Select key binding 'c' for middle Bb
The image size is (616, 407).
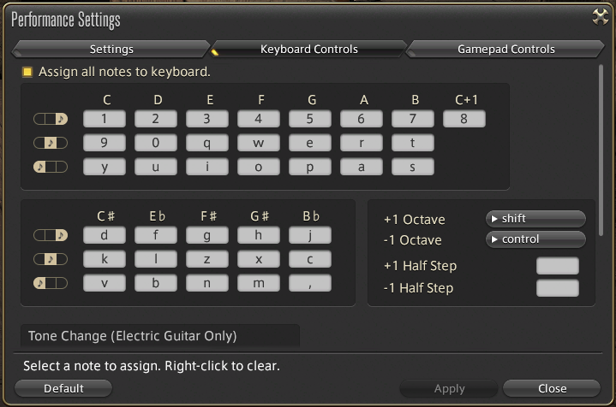point(310,259)
